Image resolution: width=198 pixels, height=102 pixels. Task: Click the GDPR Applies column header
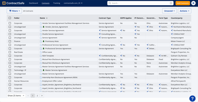tap(126, 18)
